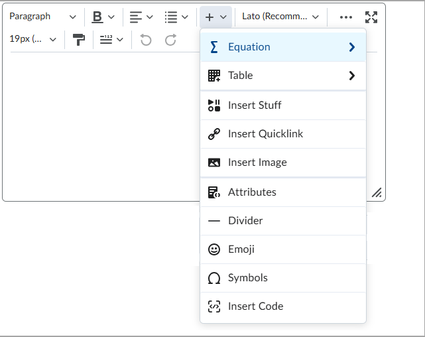Open the Table submenu
425x337 pixels.
click(x=282, y=76)
